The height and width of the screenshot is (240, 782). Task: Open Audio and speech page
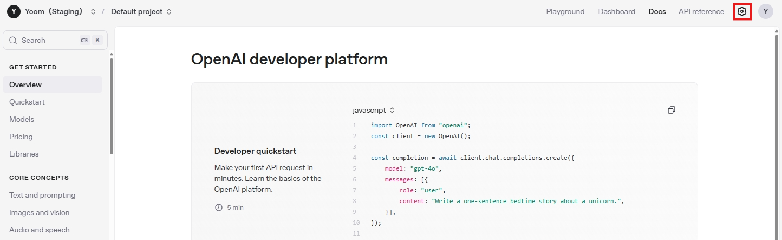pyautogui.click(x=40, y=230)
